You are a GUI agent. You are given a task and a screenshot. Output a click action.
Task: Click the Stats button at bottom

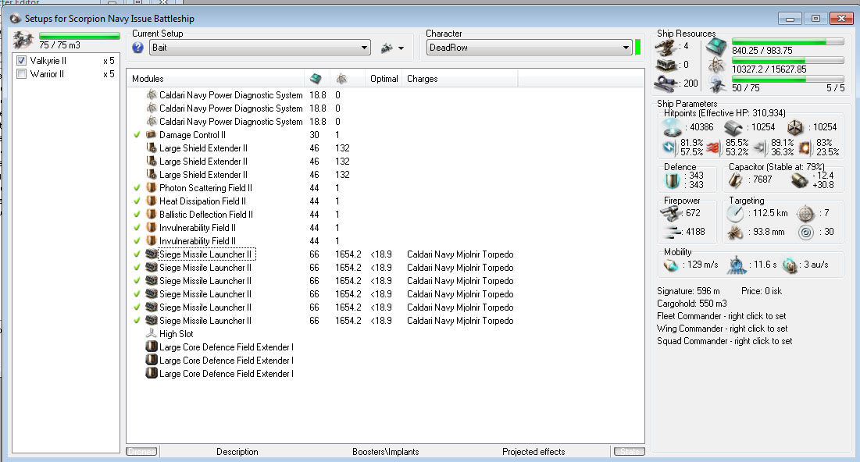(x=630, y=452)
